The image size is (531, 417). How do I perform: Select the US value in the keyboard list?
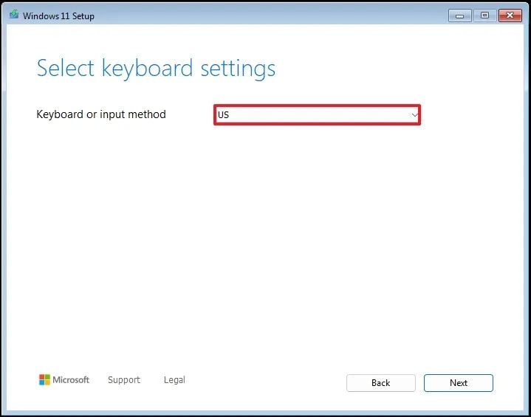(x=223, y=115)
